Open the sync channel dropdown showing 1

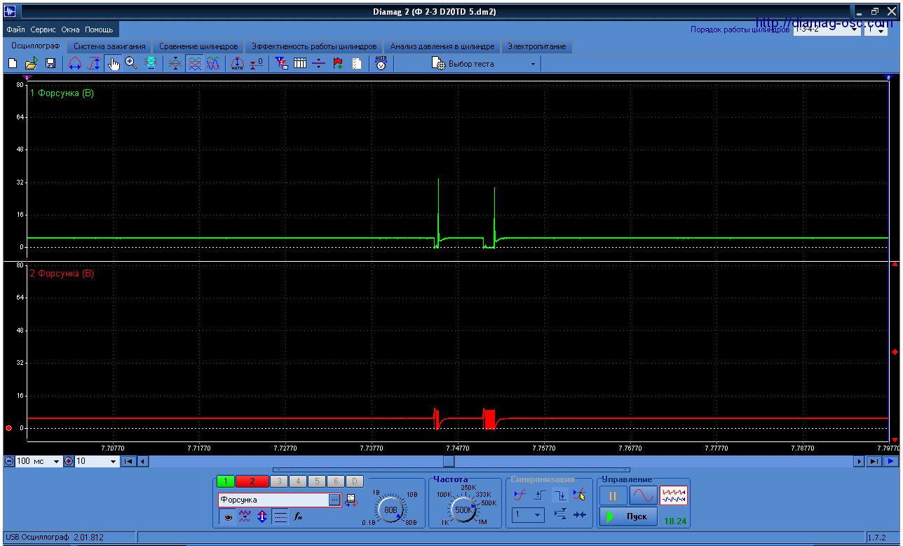pos(527,515)
